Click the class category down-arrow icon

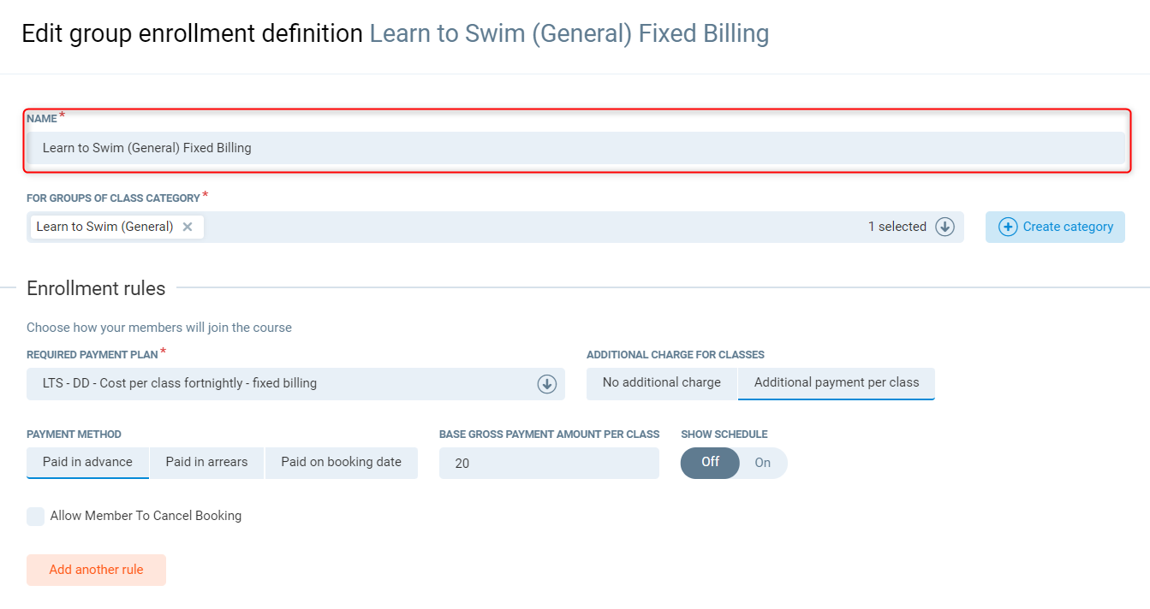(x=944, y=227)
